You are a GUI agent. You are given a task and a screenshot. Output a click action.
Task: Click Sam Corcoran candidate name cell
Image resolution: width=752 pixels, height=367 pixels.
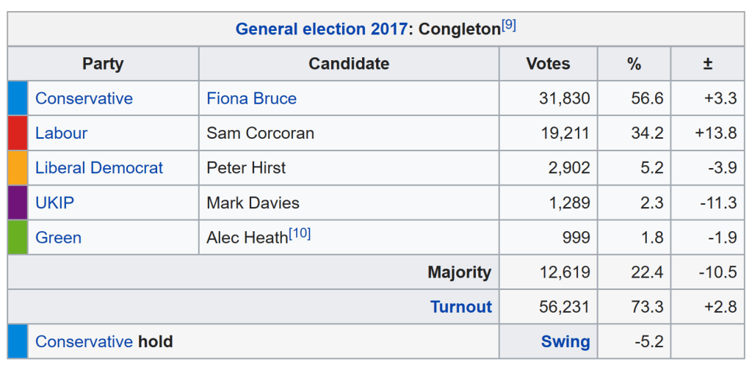point(260,133)
